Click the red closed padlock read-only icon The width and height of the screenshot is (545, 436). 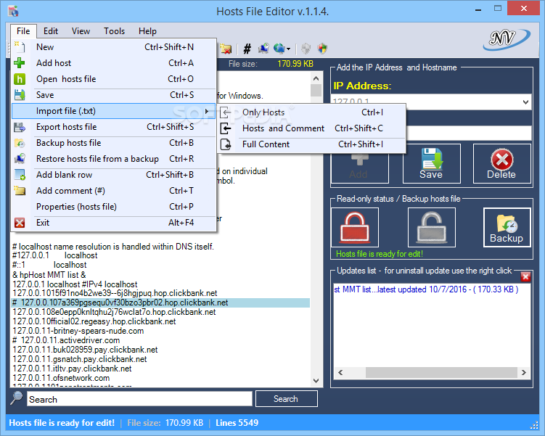pos(355,228)
